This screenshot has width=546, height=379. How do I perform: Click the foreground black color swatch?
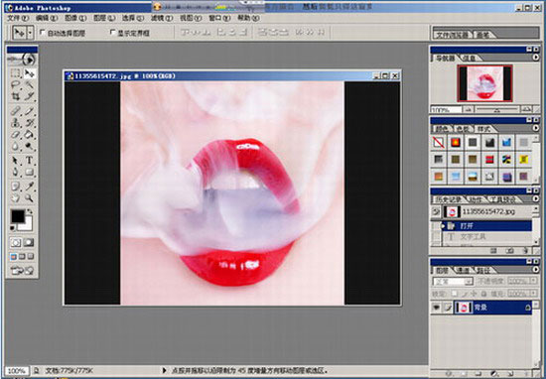tap(18, 216)
